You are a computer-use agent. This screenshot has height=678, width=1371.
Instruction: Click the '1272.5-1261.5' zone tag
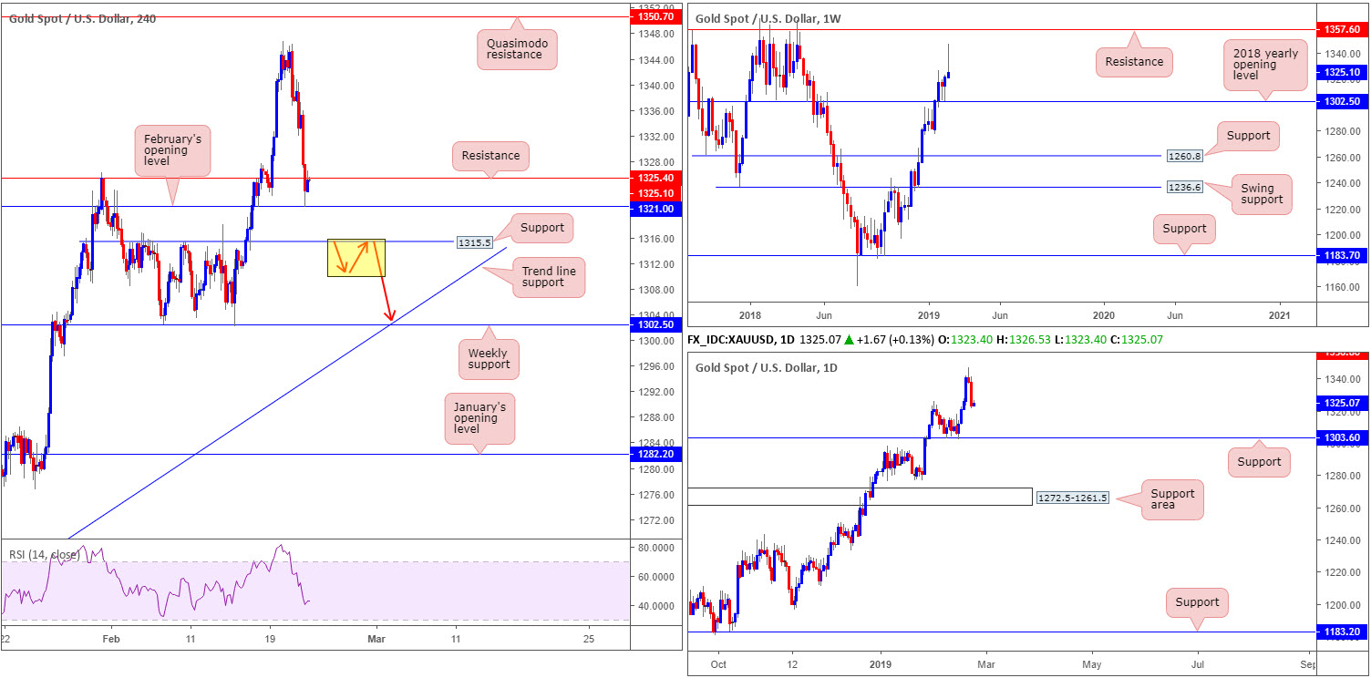click(1072, 498)
